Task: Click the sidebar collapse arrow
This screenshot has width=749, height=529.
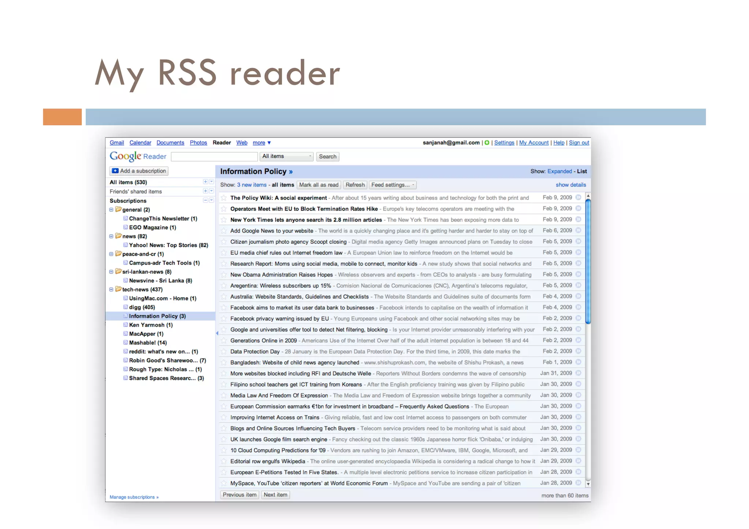Action: tap(217, 333)
